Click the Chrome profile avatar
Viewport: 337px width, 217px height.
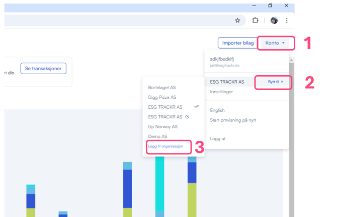(x=274, y=21)
